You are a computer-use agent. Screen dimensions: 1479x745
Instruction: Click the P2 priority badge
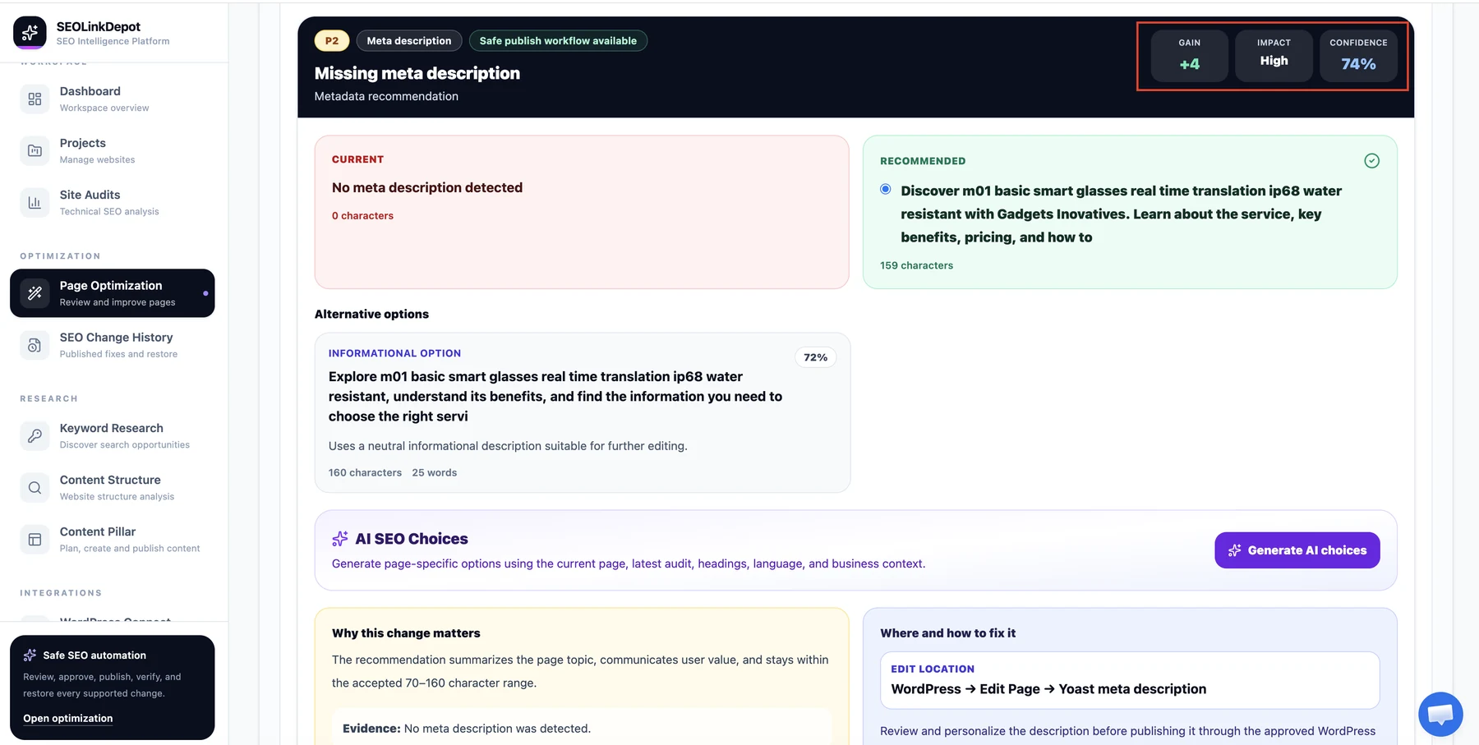pyautogui.click(x=332, y=41)
